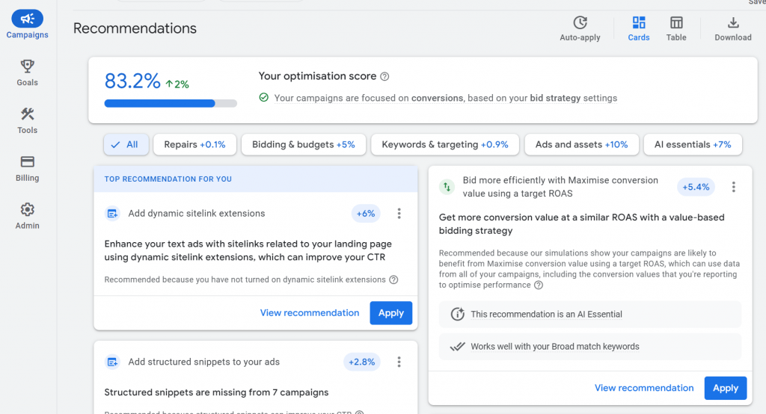The image size is (766, 414).
Task: Open three-dot menu on target ROAS card
Action: pyautogui.click(x=733, y=187)
